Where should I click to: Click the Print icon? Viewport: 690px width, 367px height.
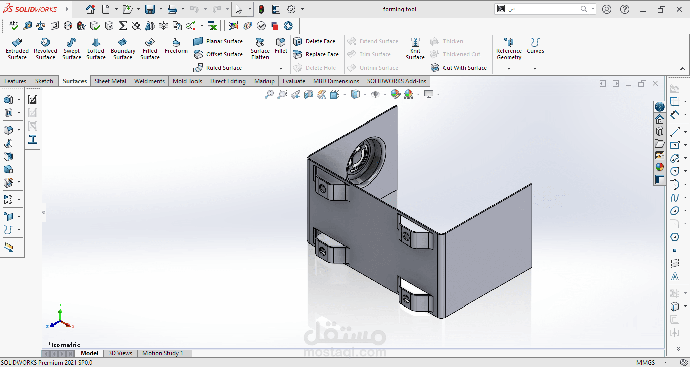tap(172, 9)
